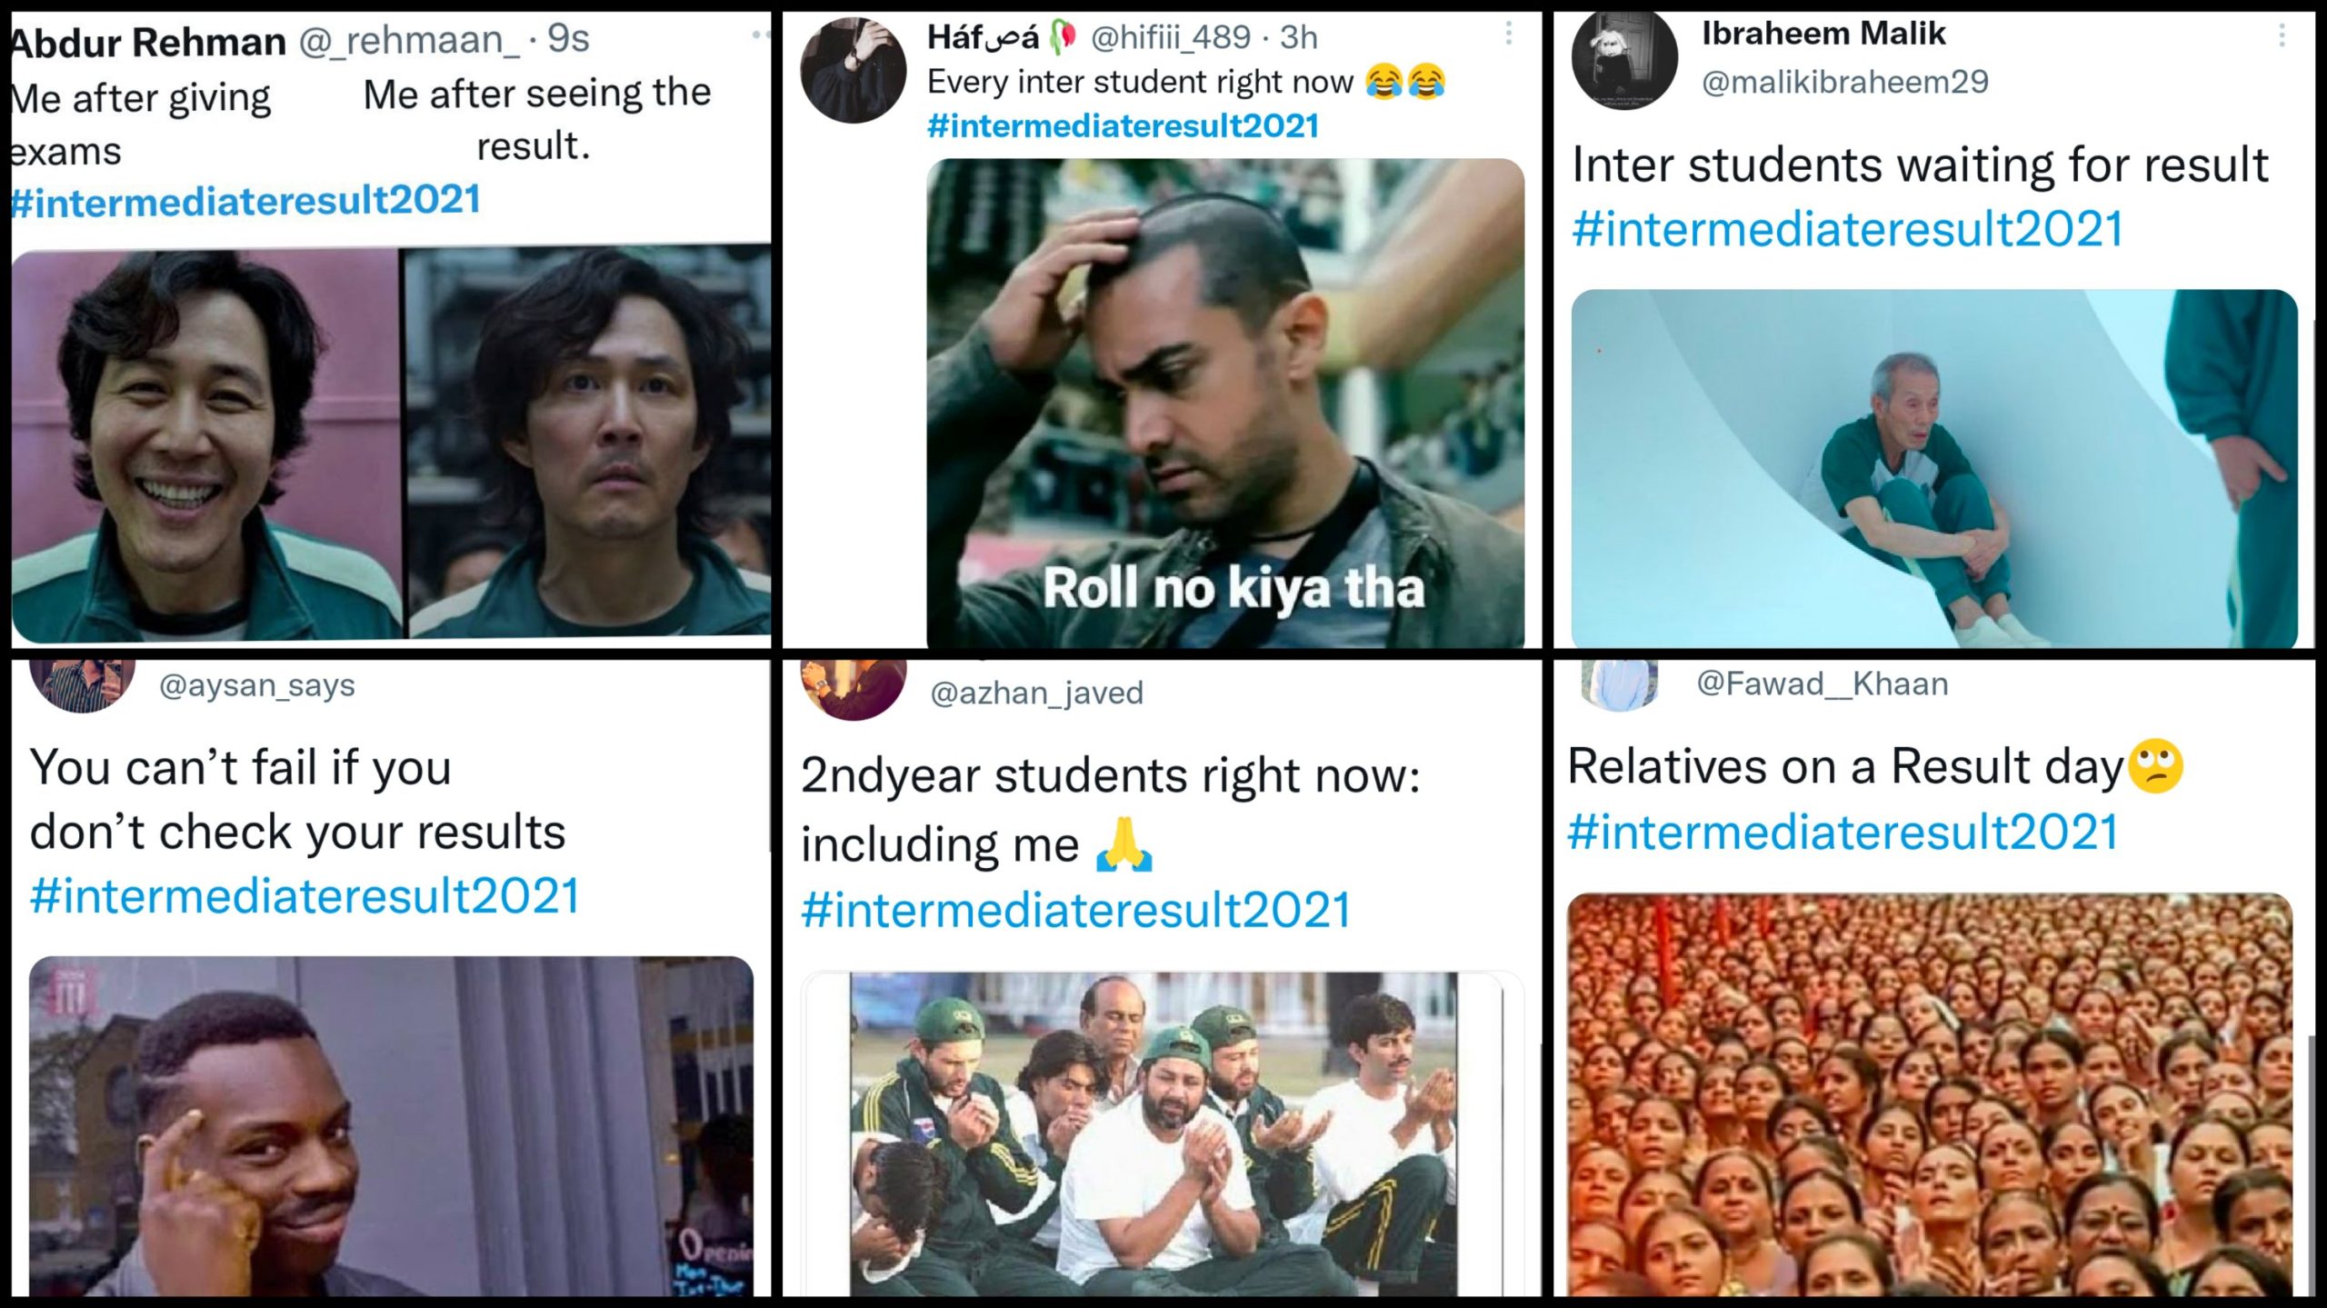The height and width of the screenshot is (1308, 2327).
Task: Open the 'Roll no kiya tha' meme image
Action: coord(1224,403)
